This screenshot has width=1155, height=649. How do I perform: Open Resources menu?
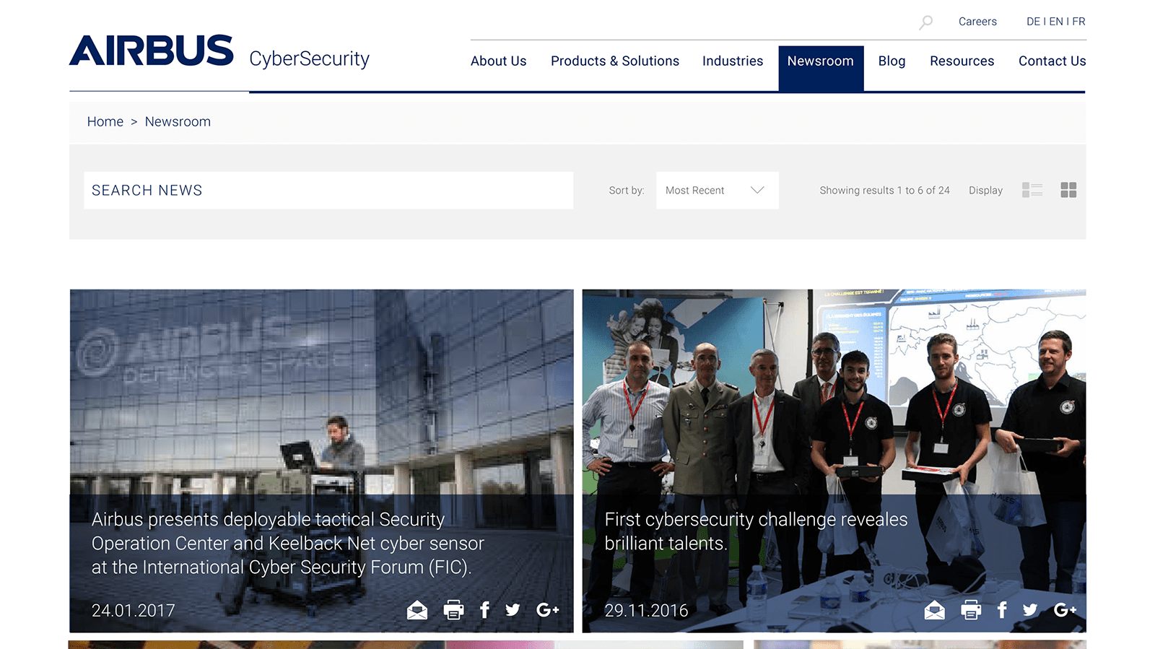click(x=962, y=61)
